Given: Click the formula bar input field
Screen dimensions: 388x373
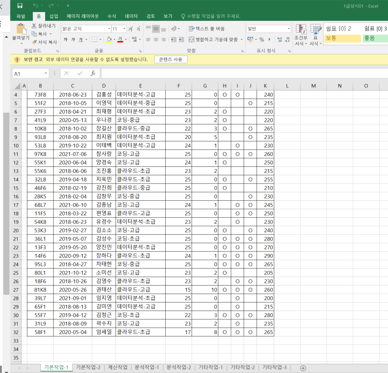Looking at the screenshot, I should point(241,74).
